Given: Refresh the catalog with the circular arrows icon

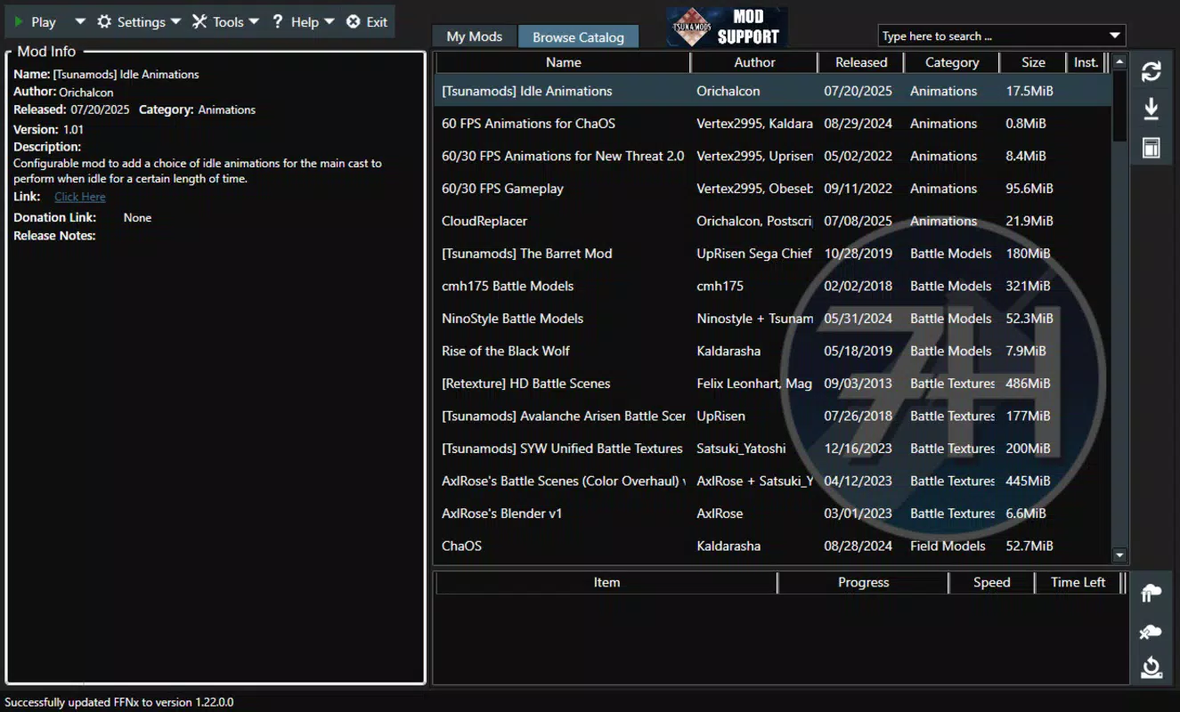Looking at the screenshot, I should click(x=1152, y=71).
